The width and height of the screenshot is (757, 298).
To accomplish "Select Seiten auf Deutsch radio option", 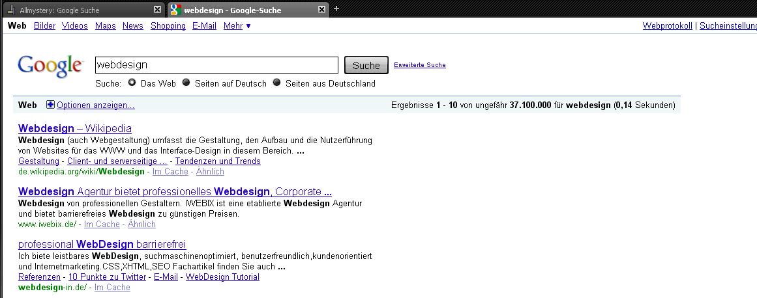I will click(x=186, y=83).
